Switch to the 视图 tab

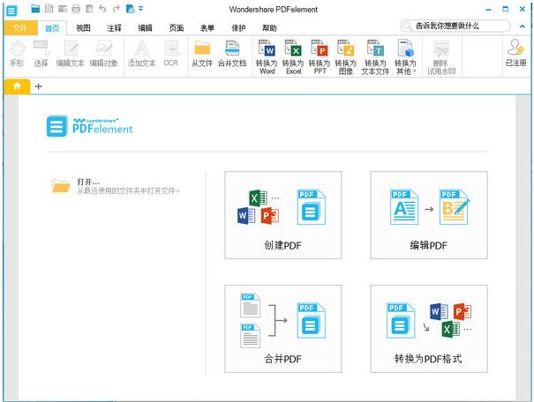click(83, 28)
